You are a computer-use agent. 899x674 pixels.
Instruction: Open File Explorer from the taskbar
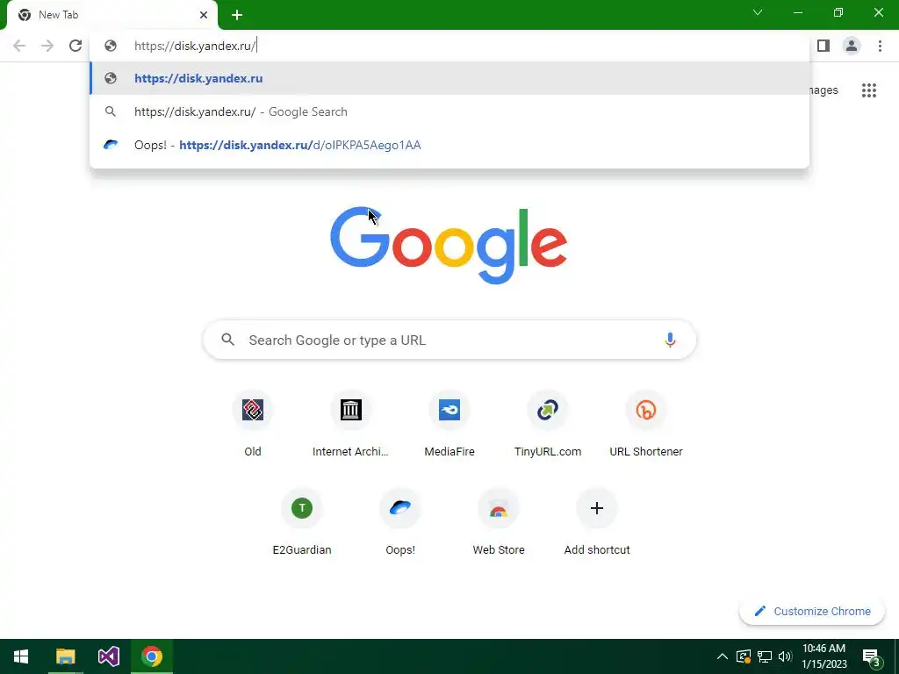(x=65, y=656)
